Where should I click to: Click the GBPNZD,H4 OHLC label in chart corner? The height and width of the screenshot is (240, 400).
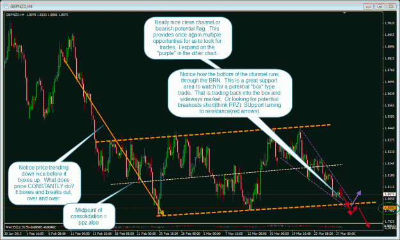click(36, 15)
